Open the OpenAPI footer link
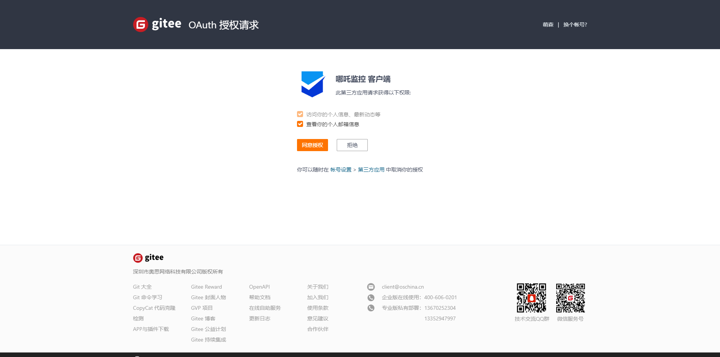This screenshot has height=357, width=720. (259, 287)
